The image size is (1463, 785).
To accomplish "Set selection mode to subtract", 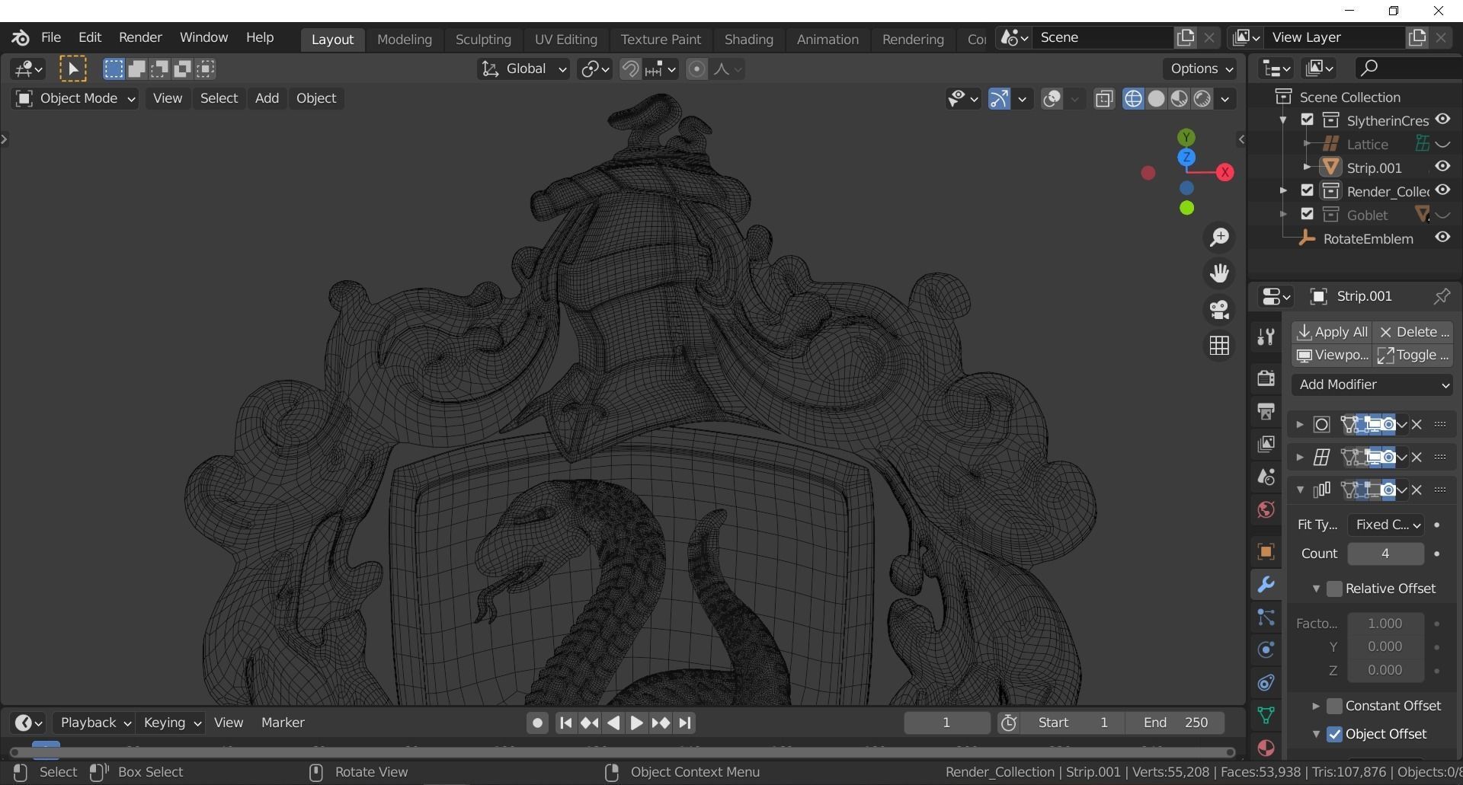I will pyautogui.click(x=159, y=69).
